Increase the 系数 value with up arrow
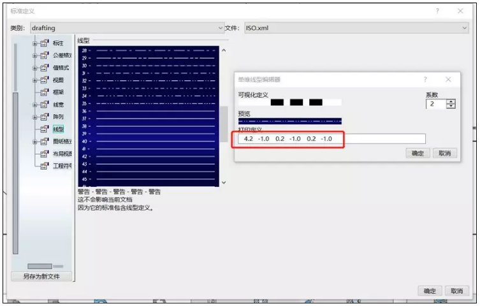Viewport: 480px width, 306px height. tap(451, 101)
